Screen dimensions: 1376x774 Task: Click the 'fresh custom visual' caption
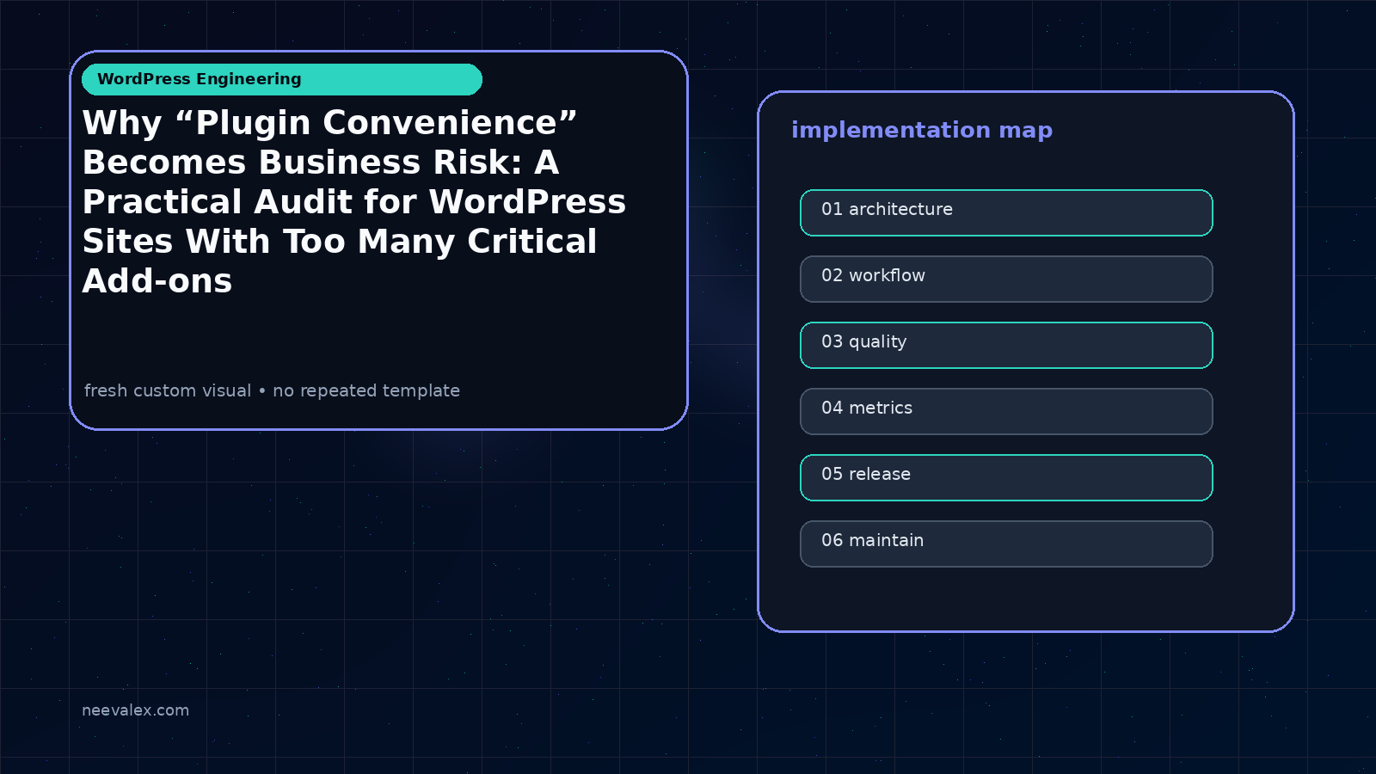[272, 390]
